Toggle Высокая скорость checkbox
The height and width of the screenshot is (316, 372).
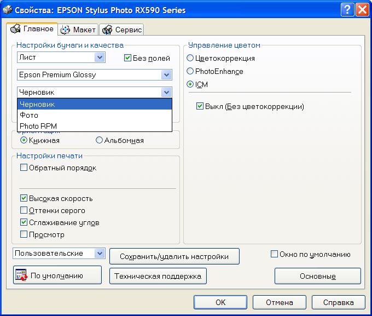pyautogui.click(x=24, y=198)
